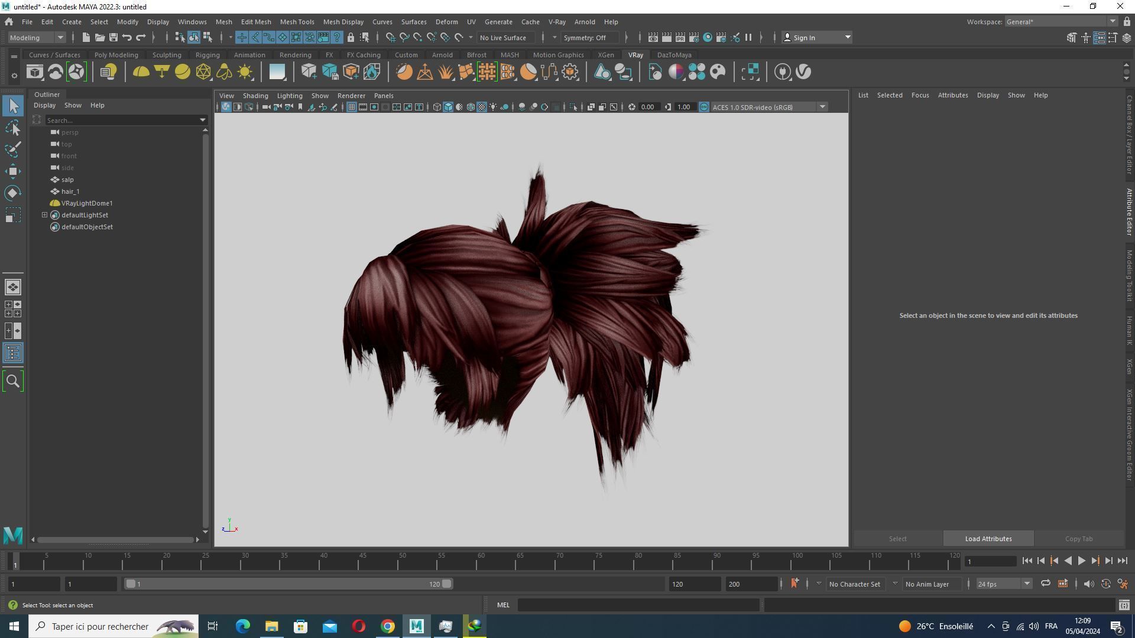Go to end of playback range
This screenshot has height=638, width=1135.
1122,561
